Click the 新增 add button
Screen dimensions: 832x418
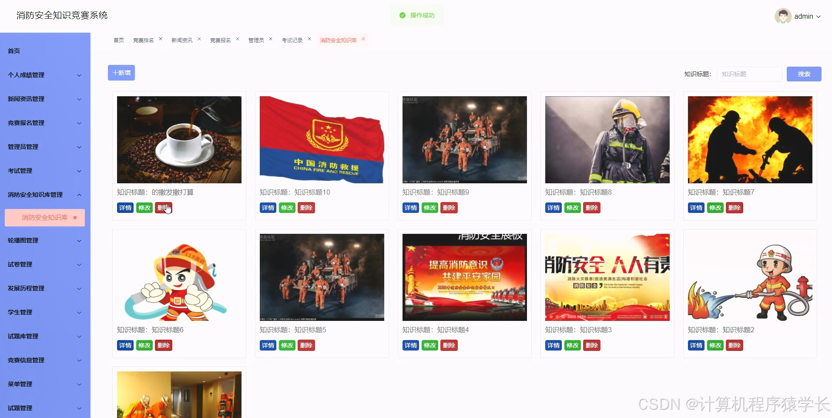click(121, 73)
